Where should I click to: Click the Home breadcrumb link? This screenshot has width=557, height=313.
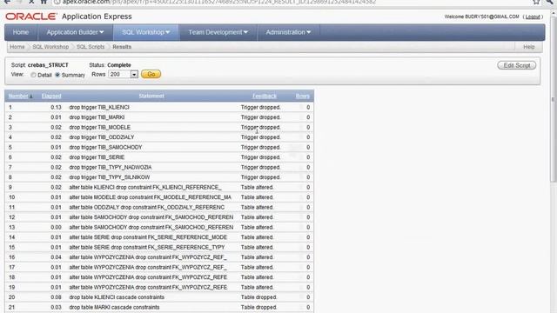(x=17, y=47)
